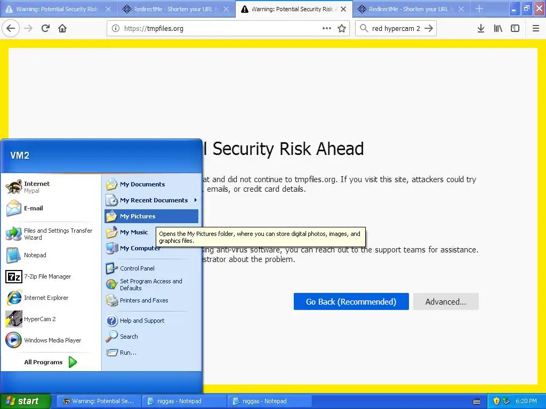Click the search box containing red hypercam 2
Viewport: 546px width, 409px height.
tap(396, 29)
